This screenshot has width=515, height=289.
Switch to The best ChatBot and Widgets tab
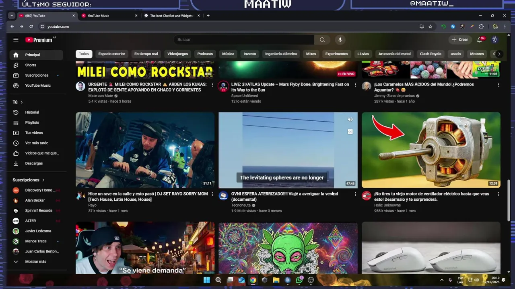172,16
